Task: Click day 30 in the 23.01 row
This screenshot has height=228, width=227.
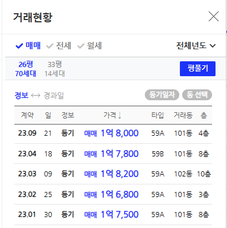Action: (x=48, y=215)
